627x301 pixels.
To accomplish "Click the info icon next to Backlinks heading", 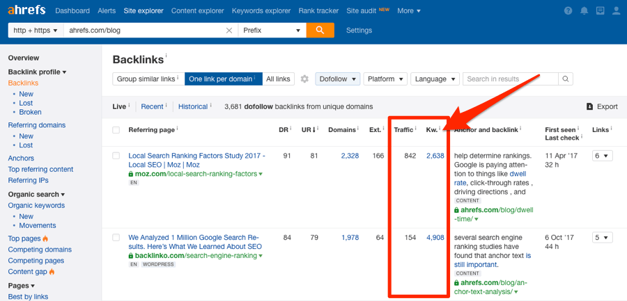I will [x=166, y=56].
